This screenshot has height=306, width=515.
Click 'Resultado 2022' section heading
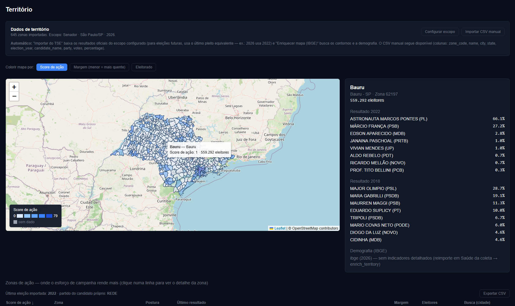pos(365,111)
